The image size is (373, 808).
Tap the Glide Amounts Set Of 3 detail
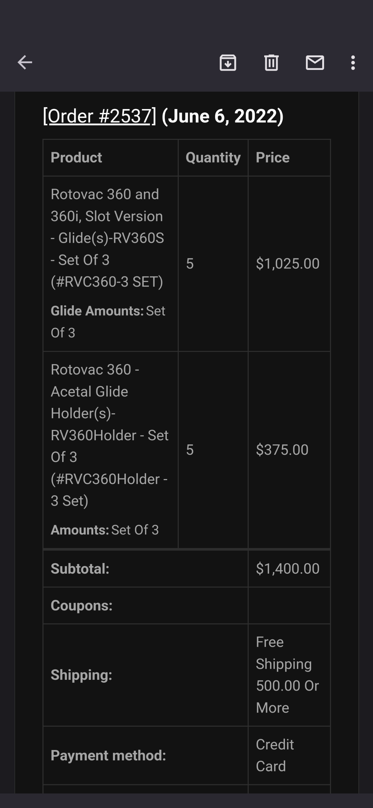coord(108,321)
